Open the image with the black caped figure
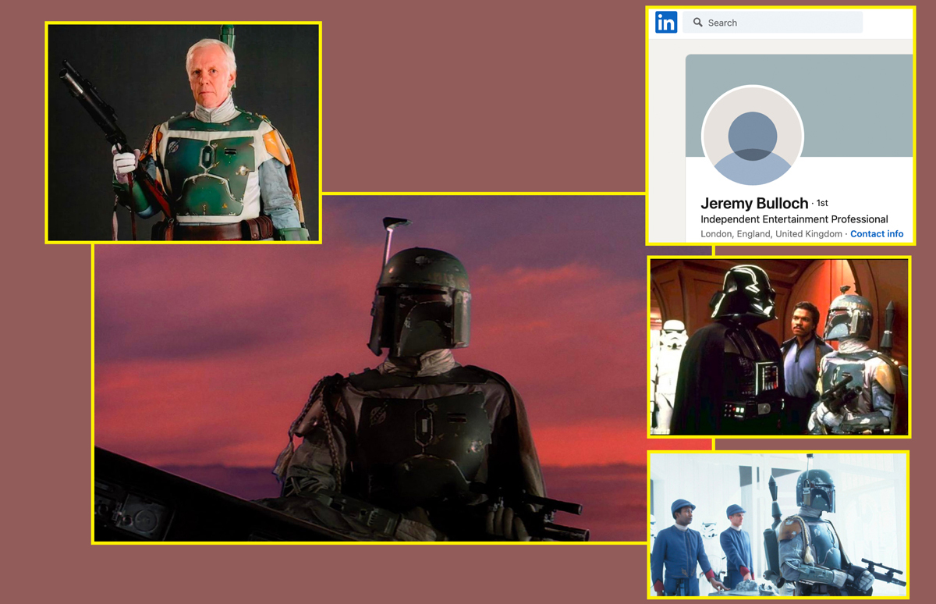Screen dimensions: 936x604 tap(779, 346)
